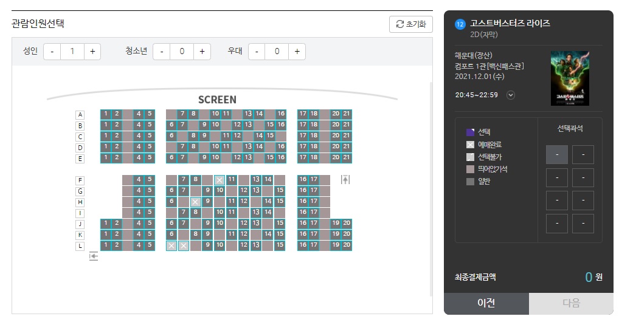Click the purple 선택 legend swatch
Viewport: 619px width, 319px height.
(x=470, y=132)
